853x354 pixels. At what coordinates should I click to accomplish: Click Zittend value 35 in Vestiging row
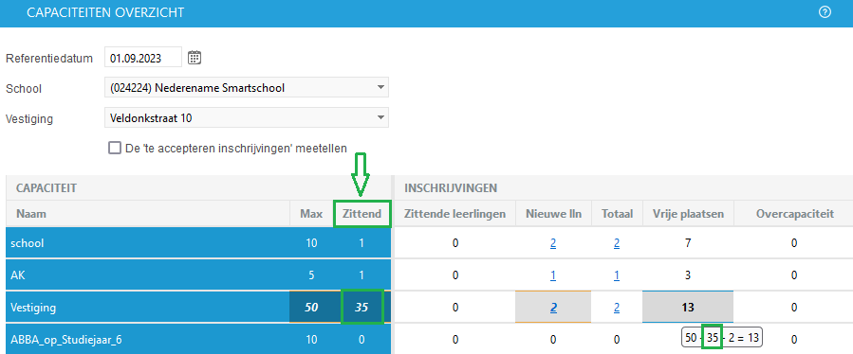click(362, 308)
